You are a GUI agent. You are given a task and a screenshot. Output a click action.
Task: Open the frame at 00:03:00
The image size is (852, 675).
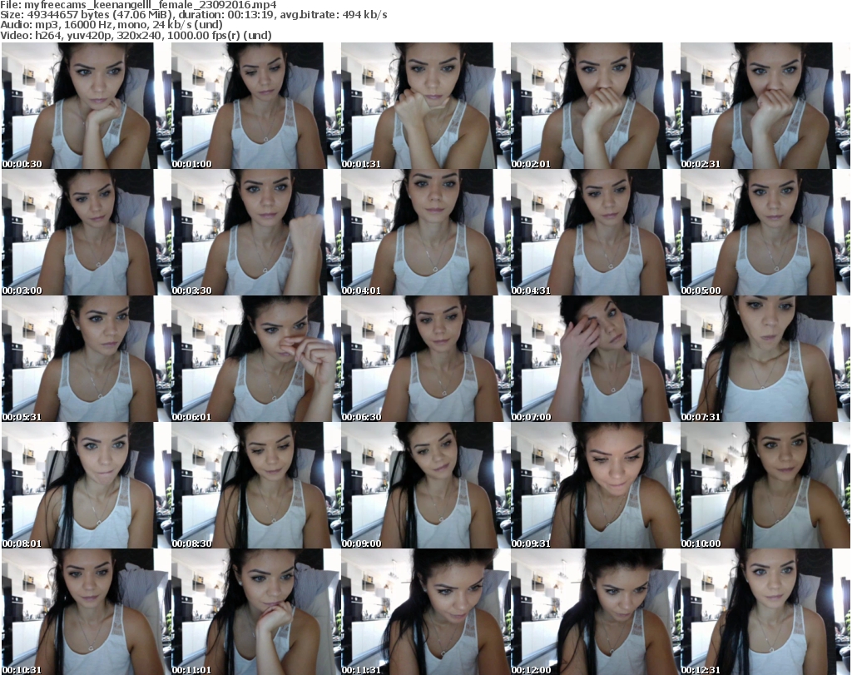(87, 233)
